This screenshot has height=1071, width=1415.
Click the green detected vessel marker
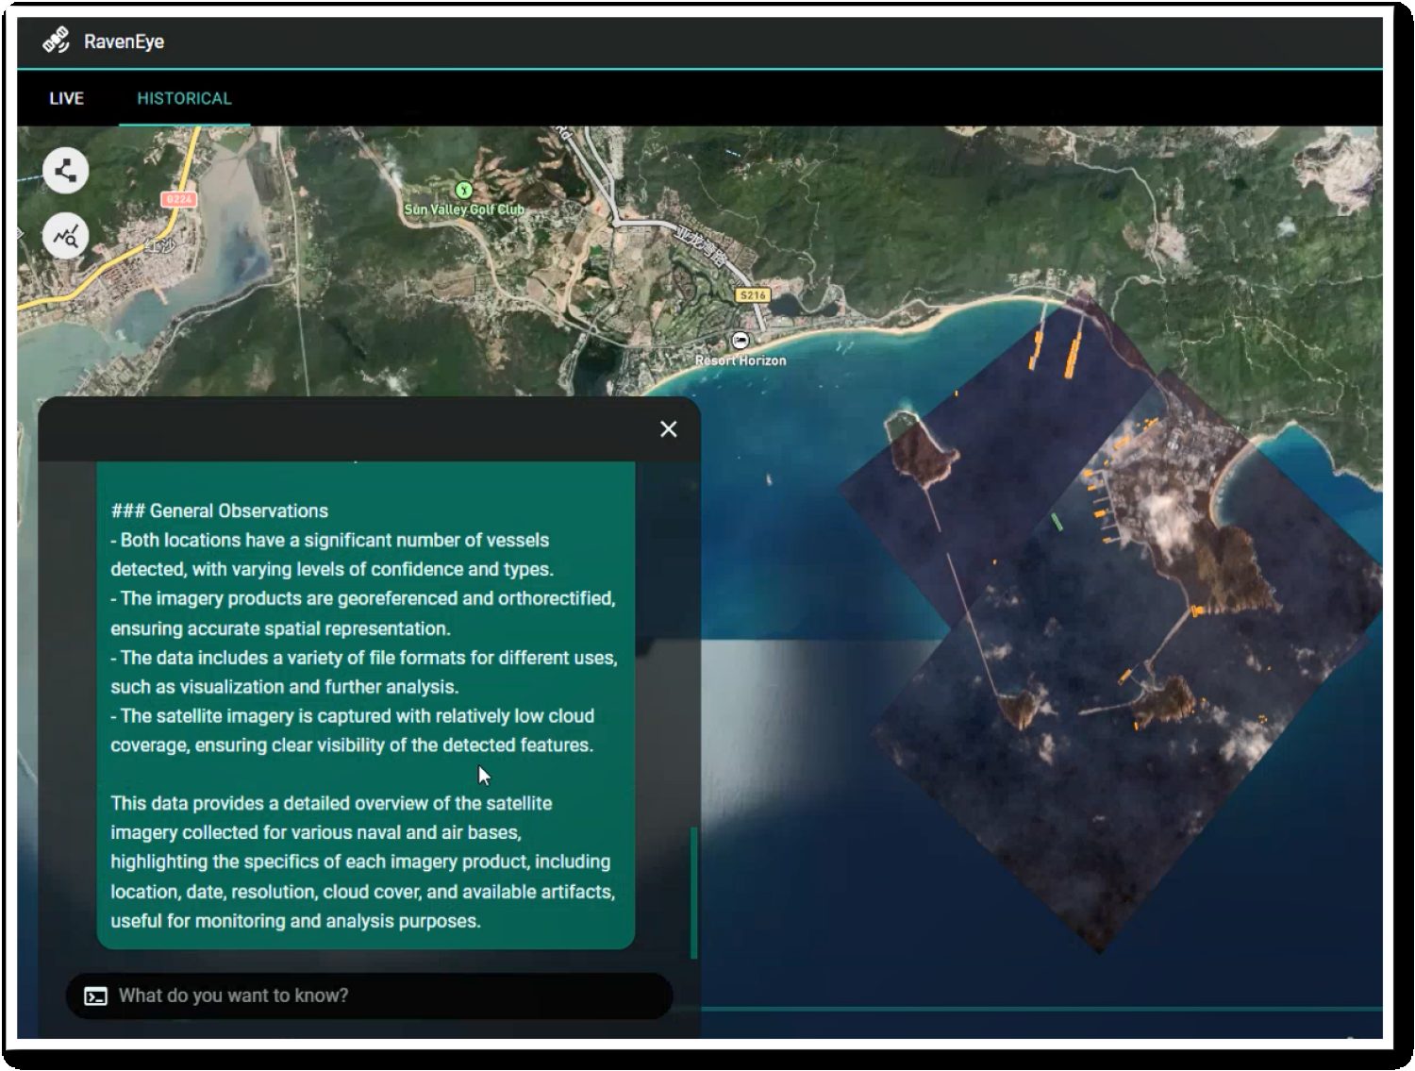coord(1057,521)
